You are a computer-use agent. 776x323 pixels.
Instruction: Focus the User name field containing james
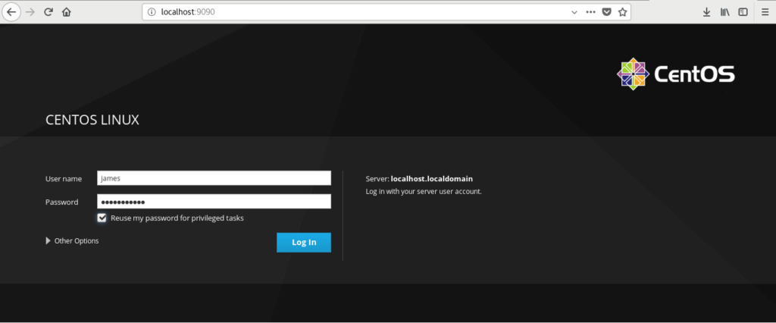[214, 178]
